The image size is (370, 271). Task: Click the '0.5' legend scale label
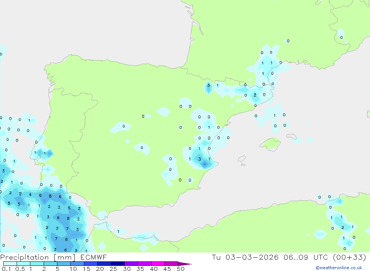click(x=20, y=269)
